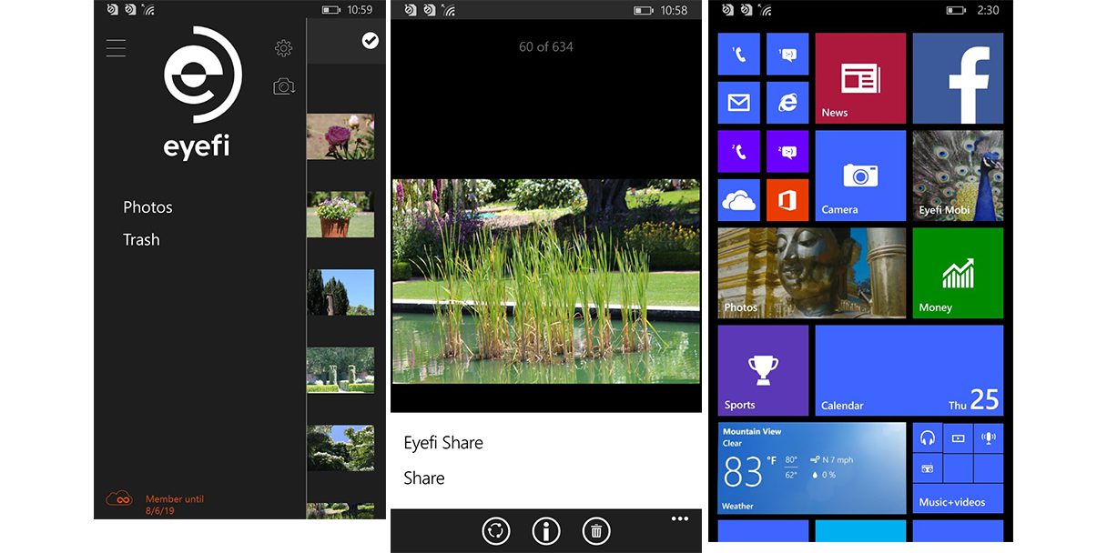Tap the podcast icon in the Music+videos tile
The image size is (1107, 553).
(x=988, y=438)
